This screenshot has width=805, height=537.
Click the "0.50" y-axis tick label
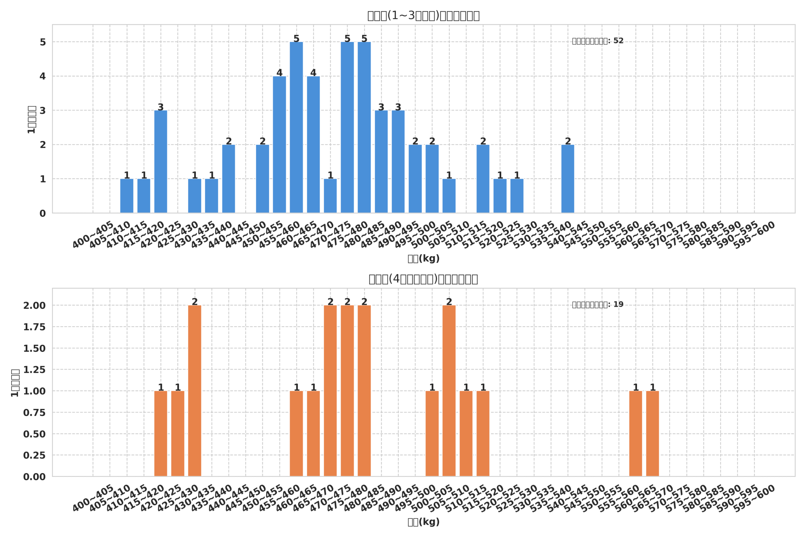coord(34,434)
